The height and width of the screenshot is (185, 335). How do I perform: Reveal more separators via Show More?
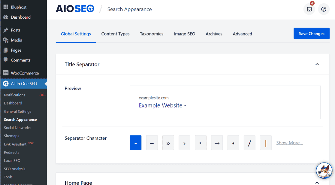point(289,143)
